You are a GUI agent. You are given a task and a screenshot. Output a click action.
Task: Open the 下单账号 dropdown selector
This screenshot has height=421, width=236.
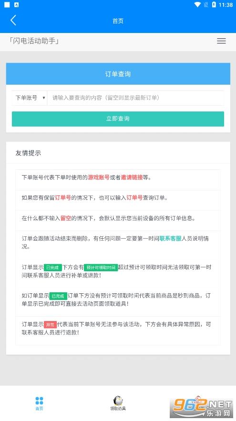(30, 98)
